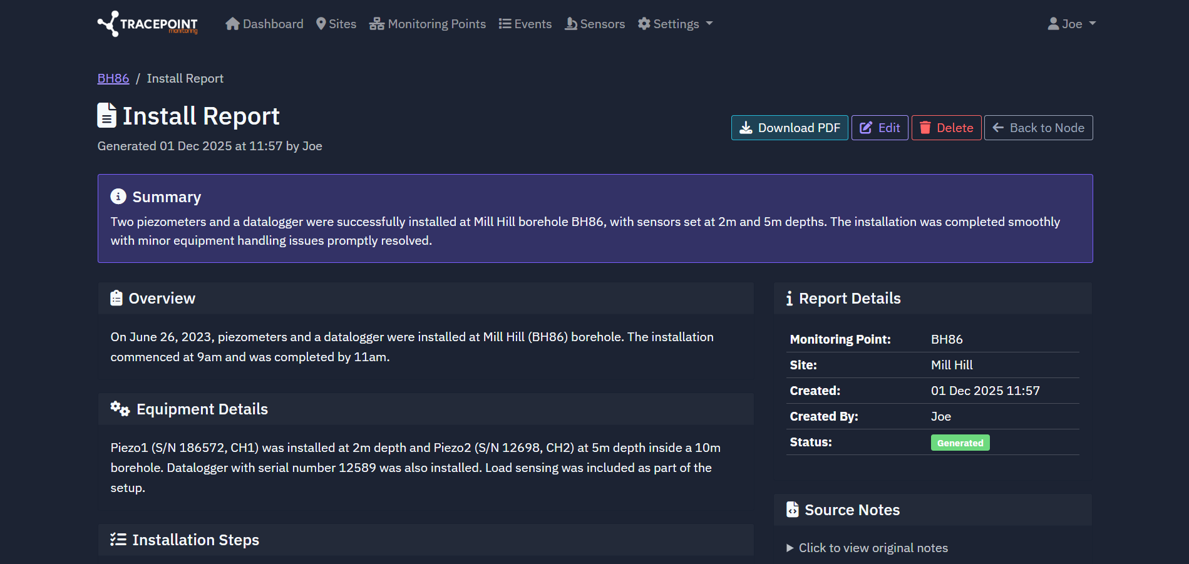The width and height of the screenshot is (1189, 564).
Task: Click the Generated status badge
Action: [x=960, y=443]
